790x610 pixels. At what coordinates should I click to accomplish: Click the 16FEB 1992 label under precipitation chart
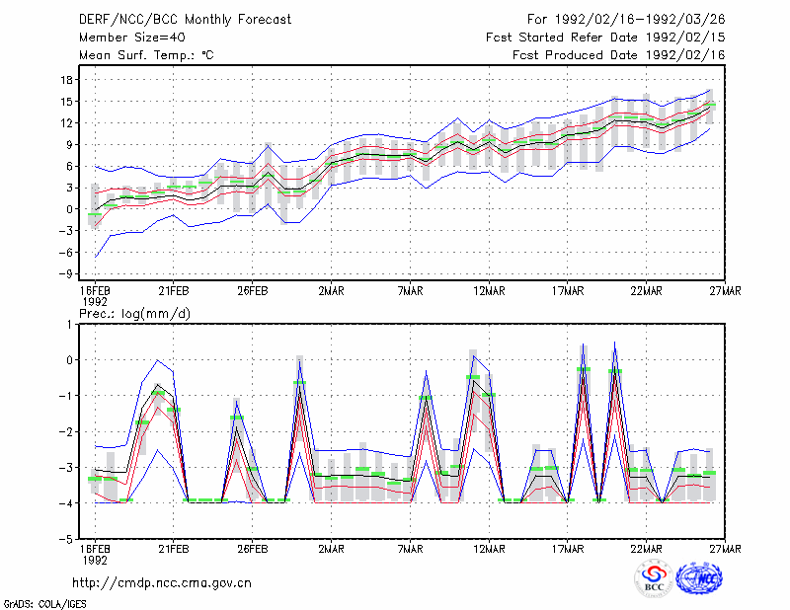click(x=95, y=554)
